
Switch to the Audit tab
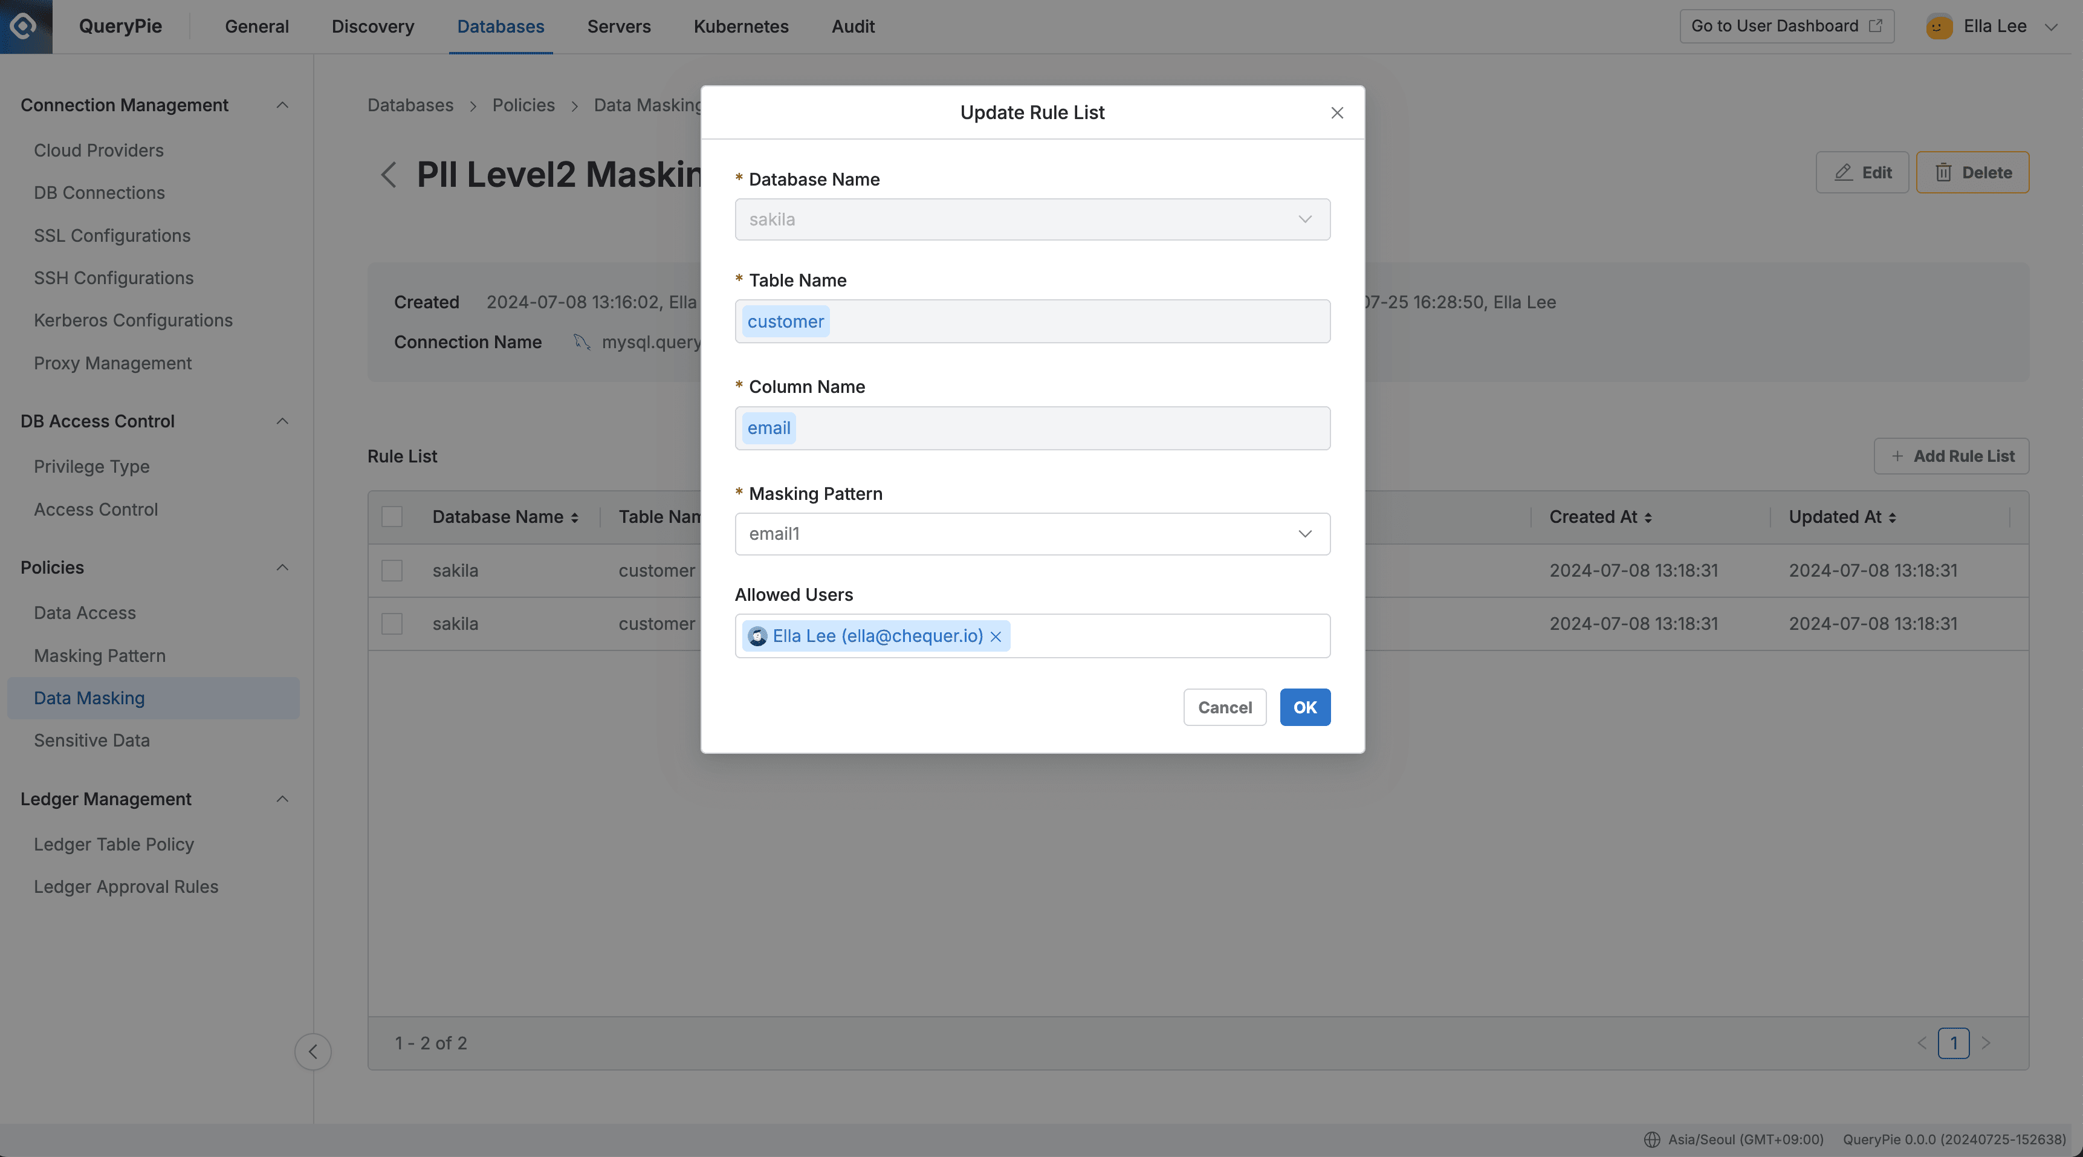(x=853, y=26)
